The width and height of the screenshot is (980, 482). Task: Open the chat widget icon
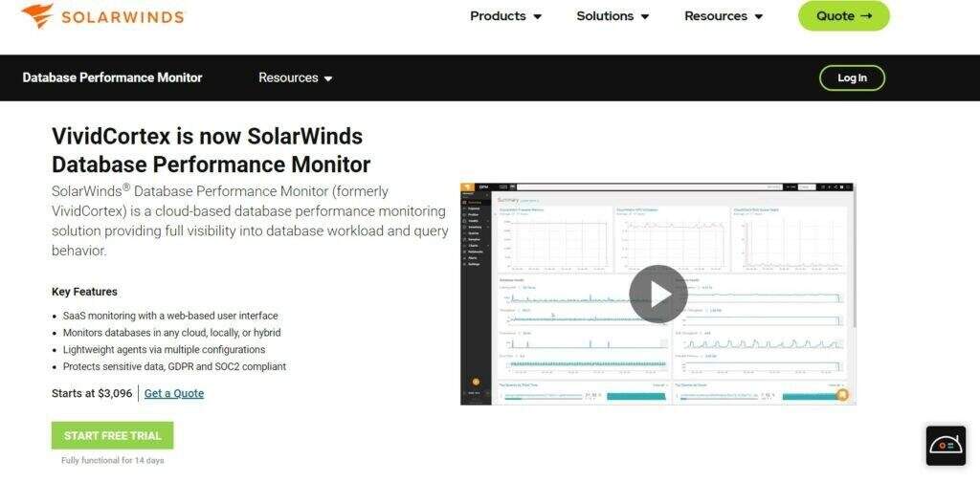[946, 446]
